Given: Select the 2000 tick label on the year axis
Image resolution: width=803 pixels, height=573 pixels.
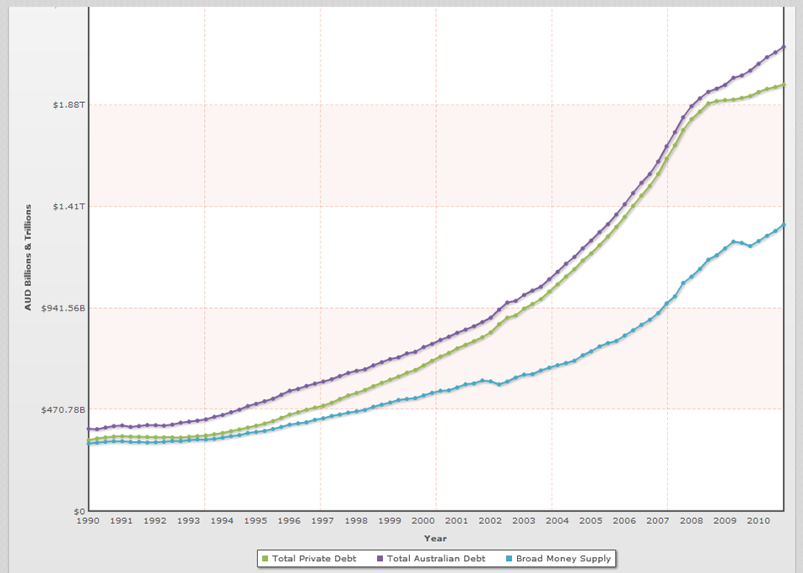Looking at the screenshot, I should point(422,522).
